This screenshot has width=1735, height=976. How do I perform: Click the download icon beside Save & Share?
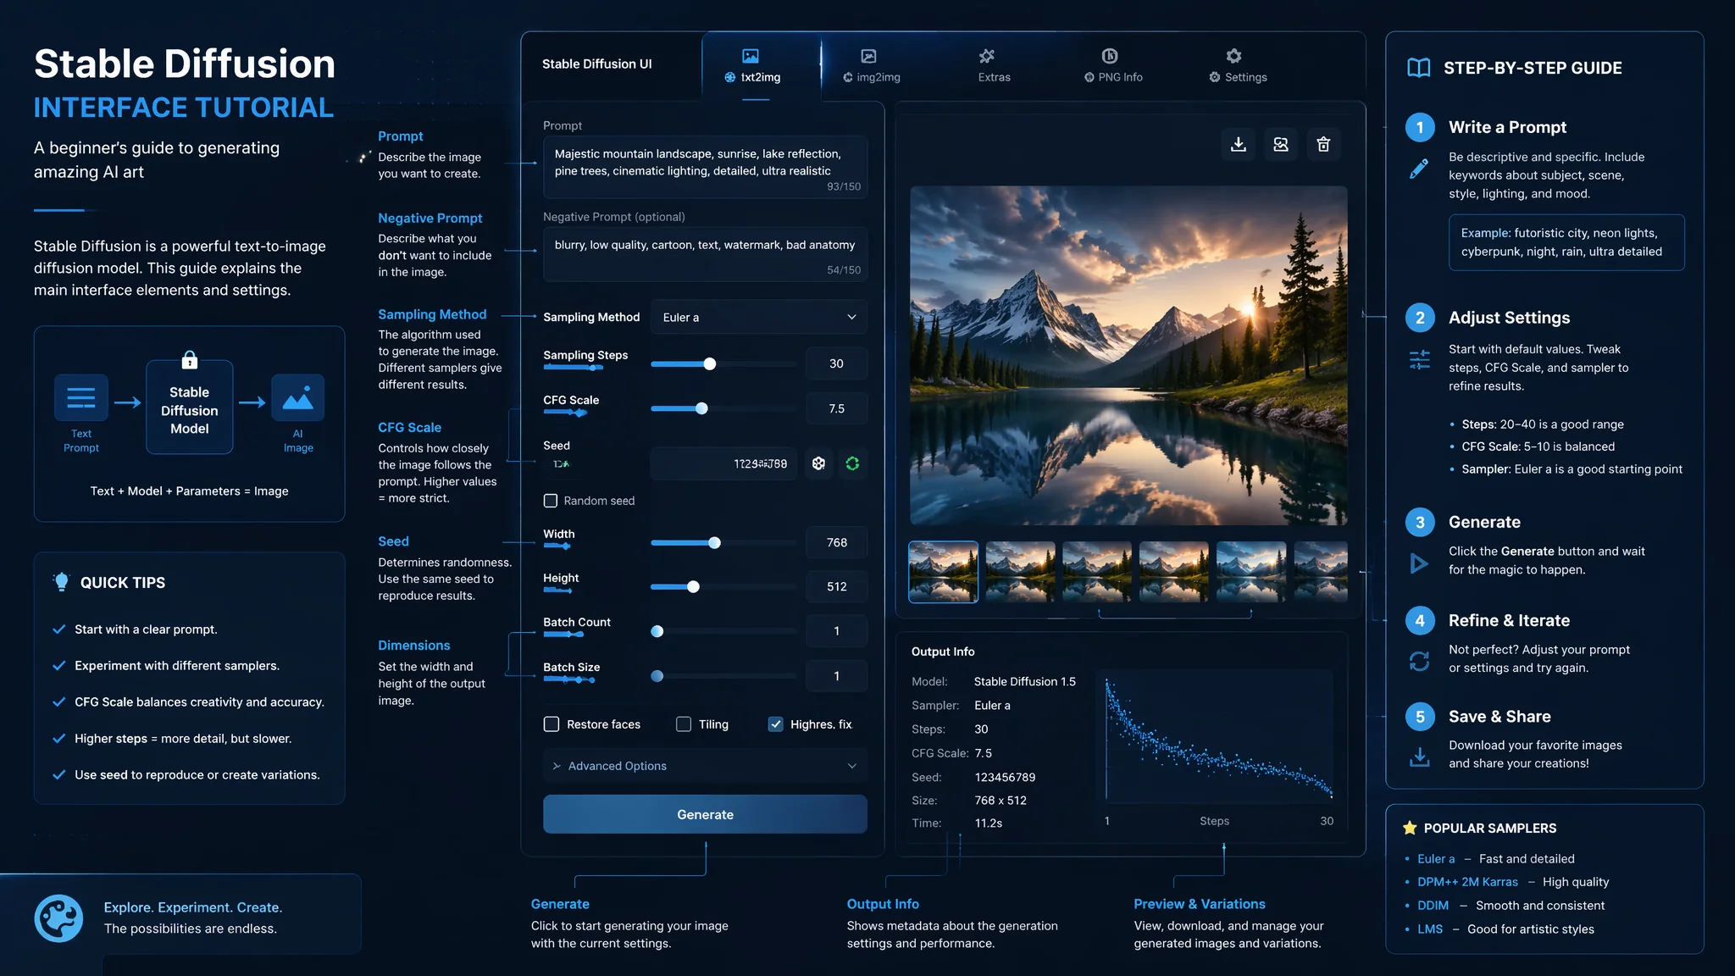[1420, 757]
